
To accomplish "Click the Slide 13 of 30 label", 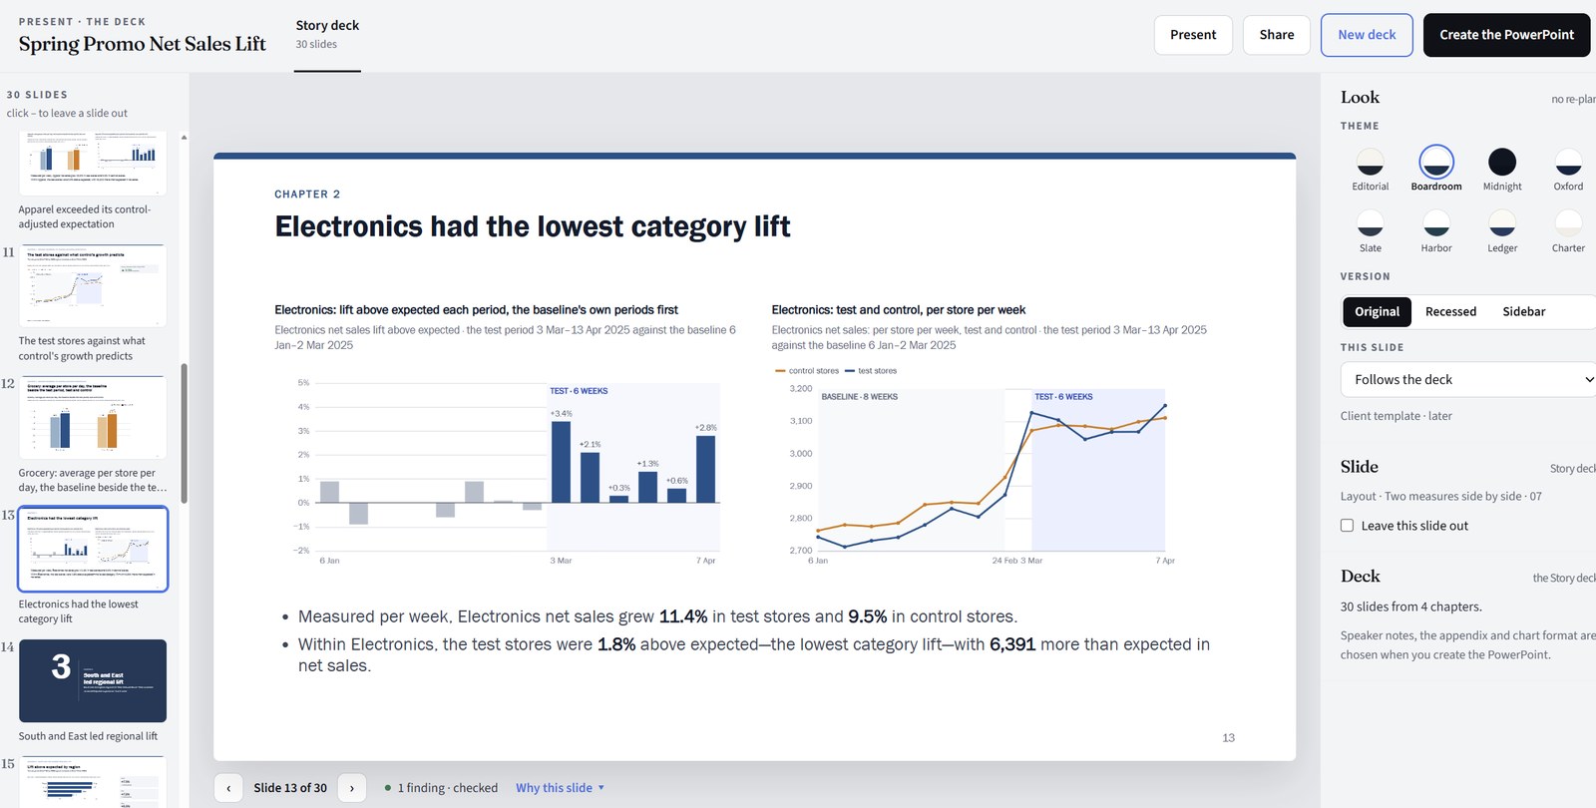I will (x=290, y=788).
